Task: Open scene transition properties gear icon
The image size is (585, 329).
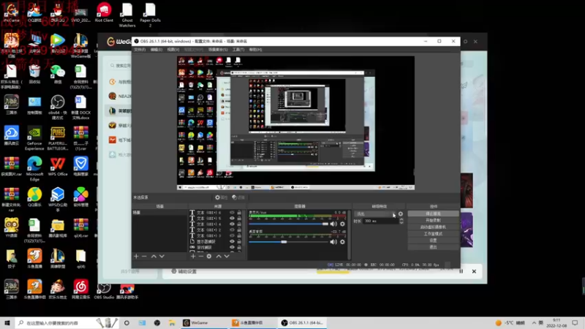Action: click(x=401, y=214)
